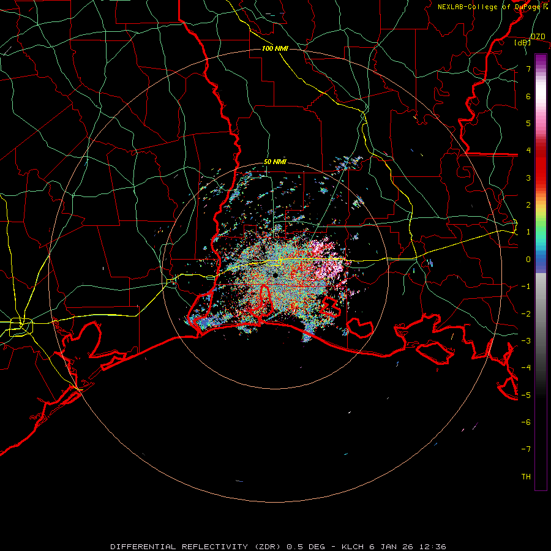
Task: Click the TH label on color scale
Action: (x=526, y=477)
